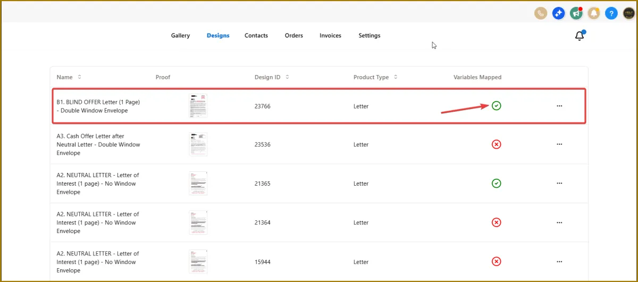Select the Designs tab

tap(218, 36)
